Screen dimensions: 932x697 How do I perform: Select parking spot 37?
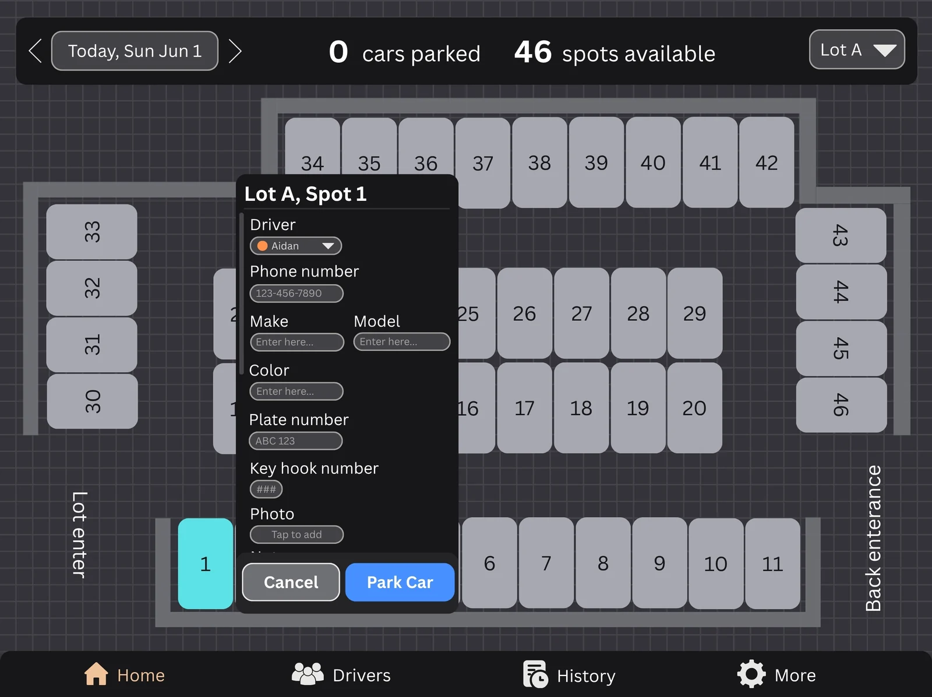coord(483,162)
